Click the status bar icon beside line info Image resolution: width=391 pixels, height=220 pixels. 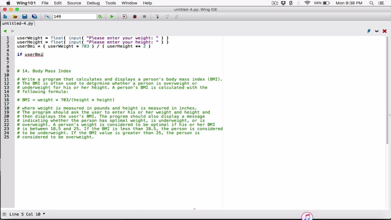tap(4, 214)
